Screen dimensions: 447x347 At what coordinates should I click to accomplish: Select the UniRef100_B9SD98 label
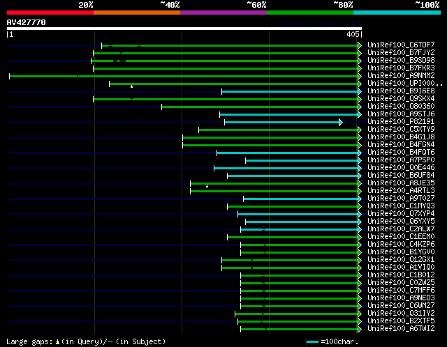point(401,61)
